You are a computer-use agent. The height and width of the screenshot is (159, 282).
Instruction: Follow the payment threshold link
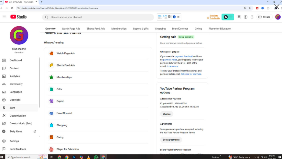(x=183, y=56)
